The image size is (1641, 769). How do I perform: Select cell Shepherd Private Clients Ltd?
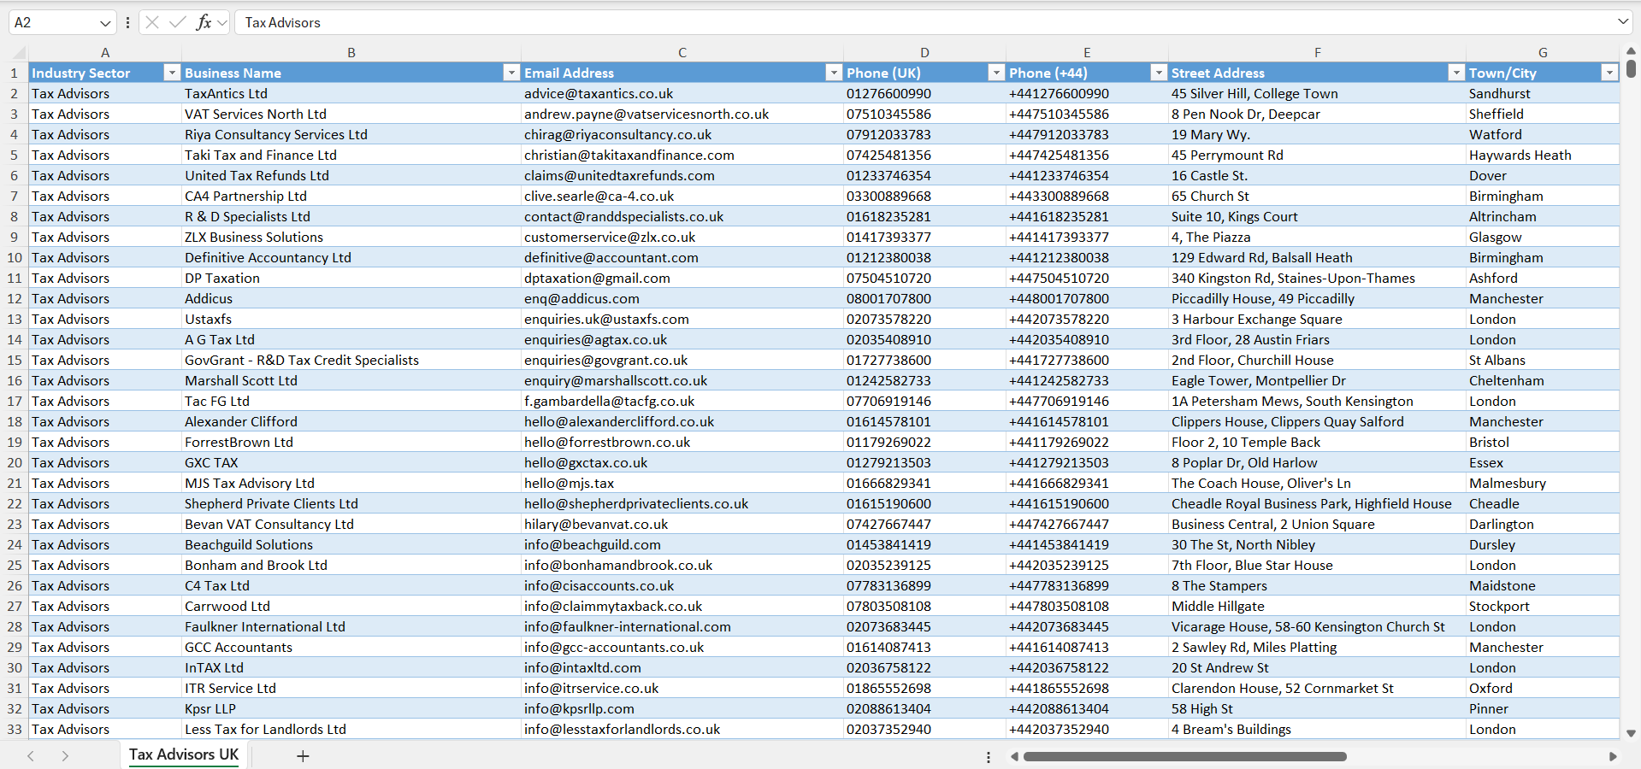pyautogui.click(x=351, y=504)
